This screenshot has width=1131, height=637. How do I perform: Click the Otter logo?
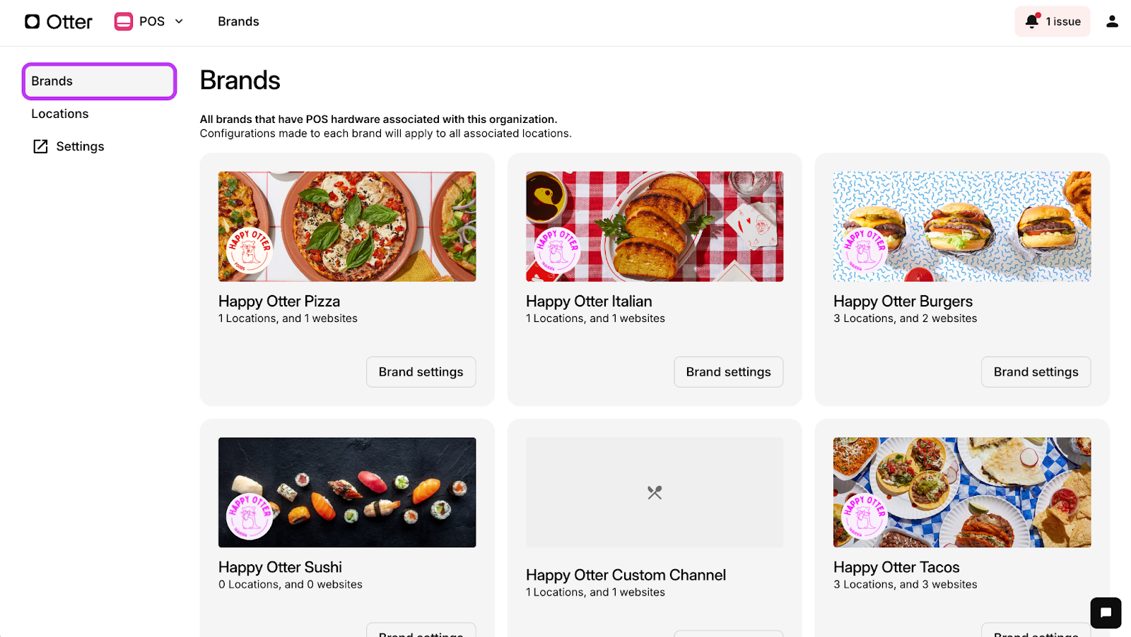58,22
